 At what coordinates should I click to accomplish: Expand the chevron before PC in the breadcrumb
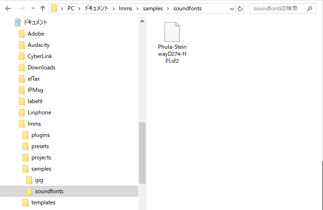(62, 8)
